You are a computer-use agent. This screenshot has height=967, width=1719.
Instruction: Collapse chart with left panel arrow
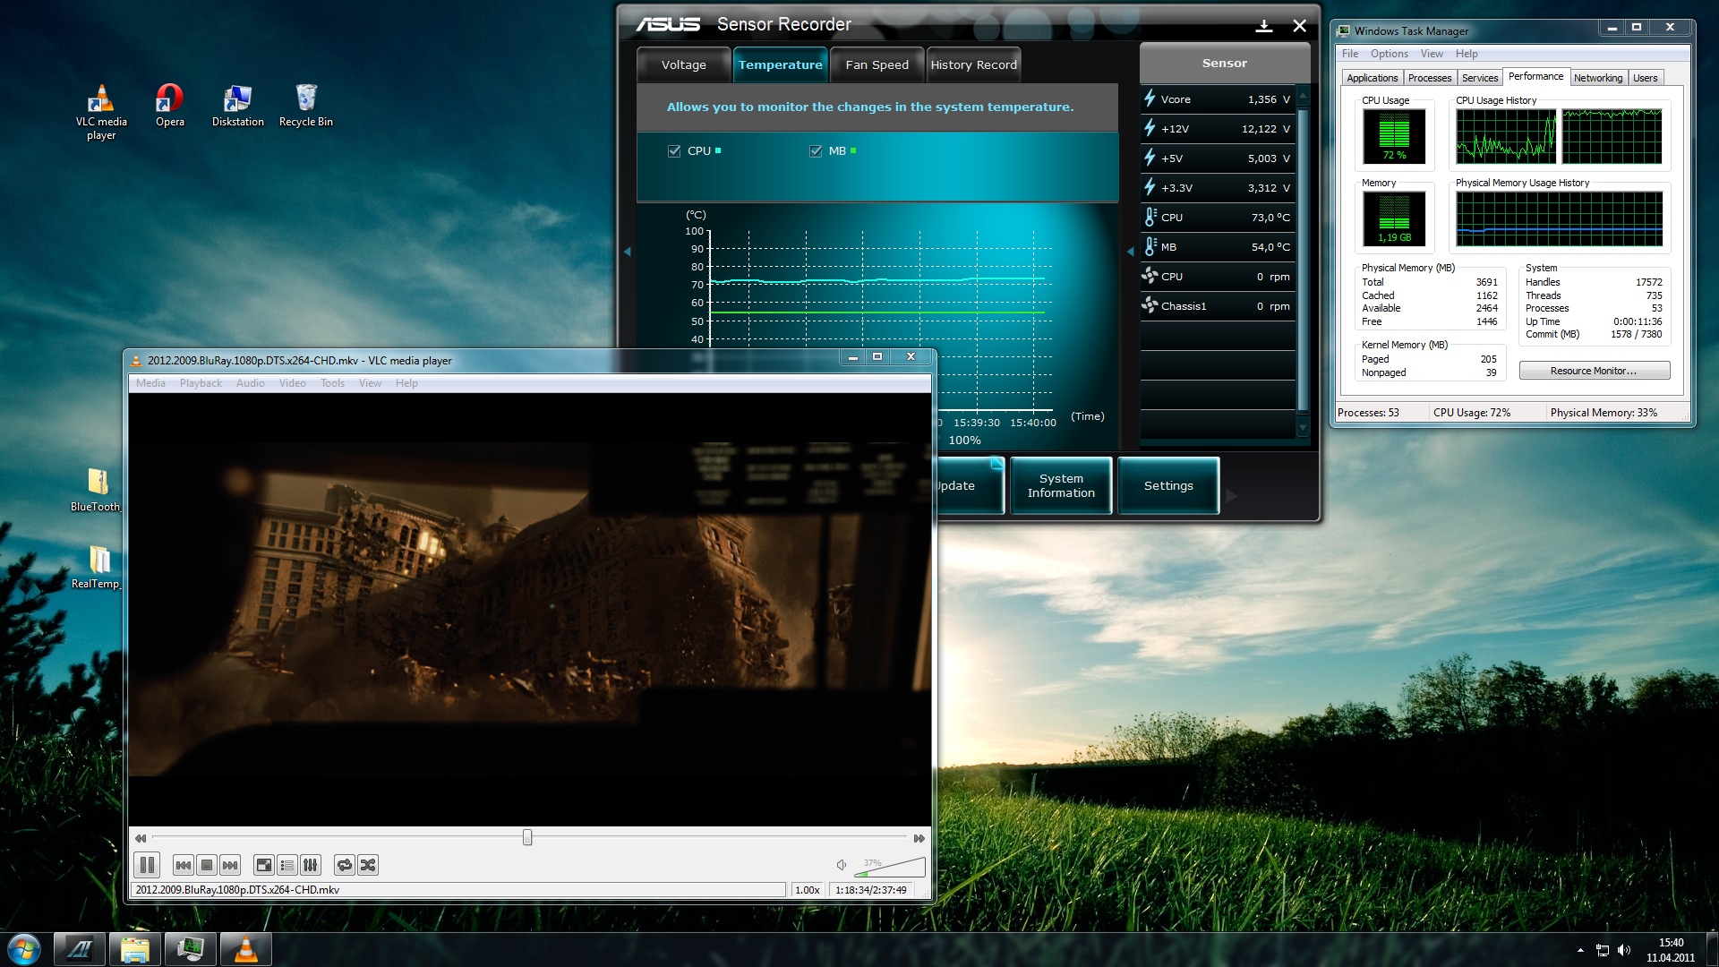627,252
